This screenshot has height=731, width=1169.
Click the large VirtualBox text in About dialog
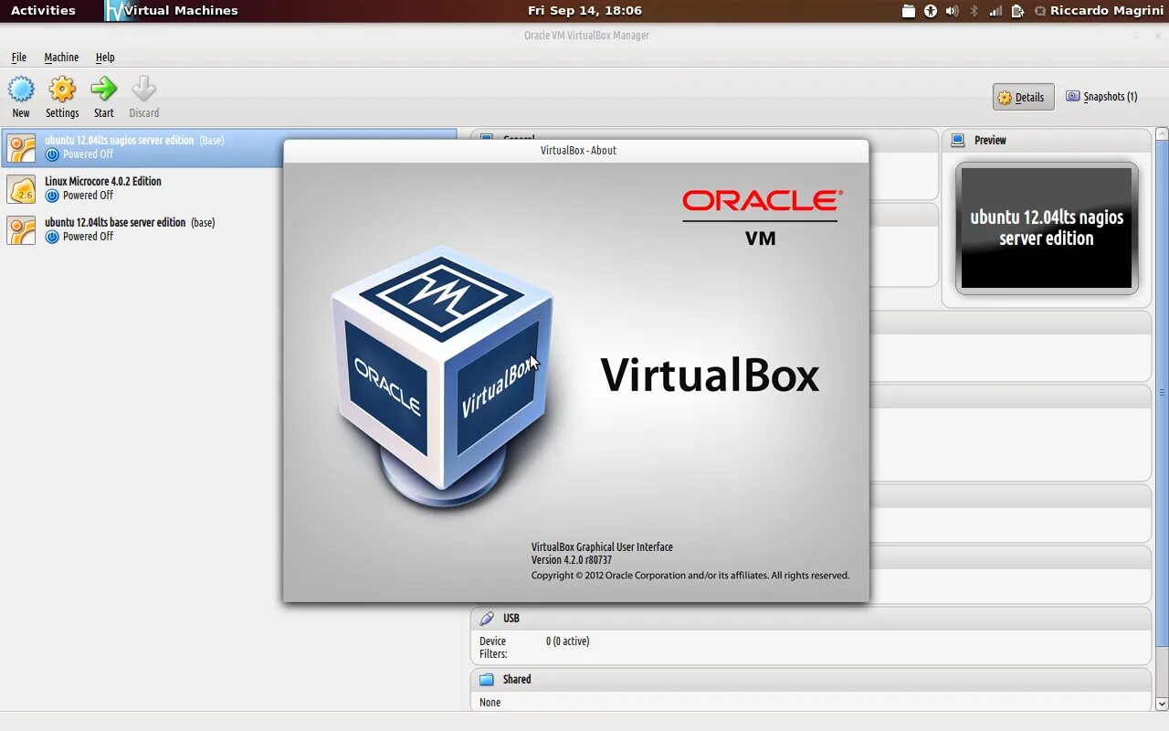pyautogui.click(x=710, y=376)
